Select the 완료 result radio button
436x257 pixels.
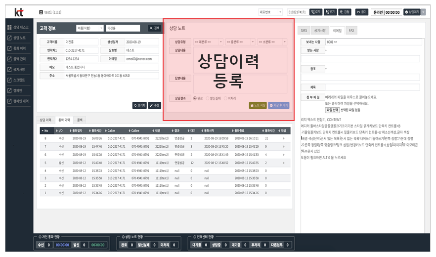click(195, 98)
